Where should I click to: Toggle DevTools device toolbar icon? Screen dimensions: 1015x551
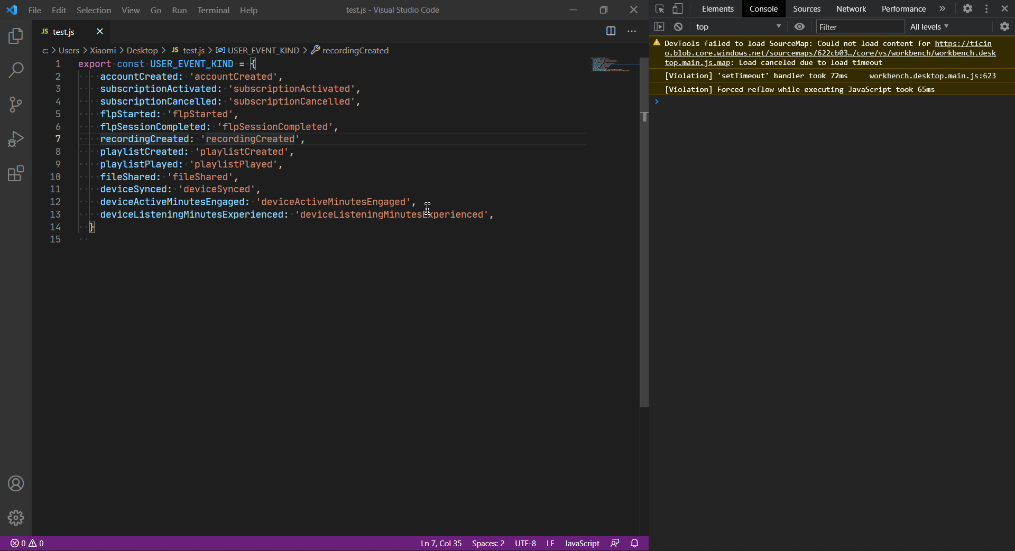(x=678, y=9)
